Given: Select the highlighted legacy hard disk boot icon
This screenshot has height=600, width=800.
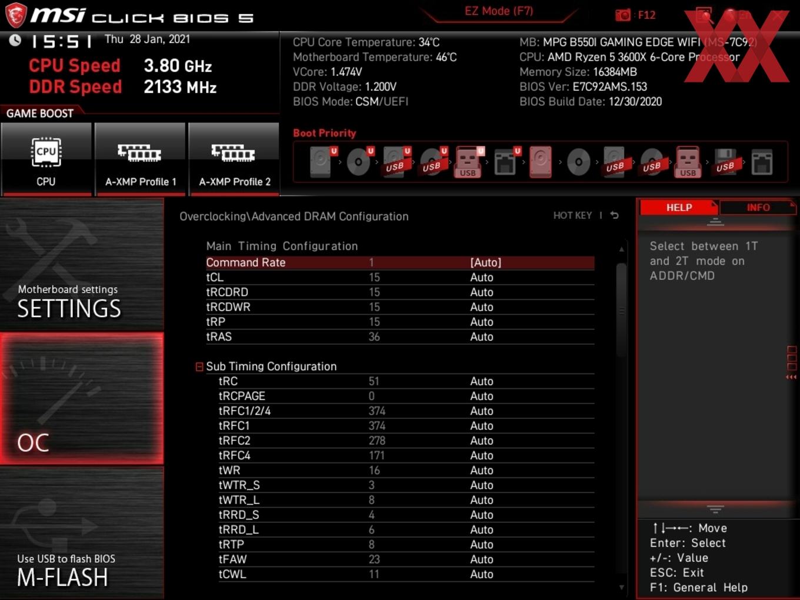Looking at the screenshot, I should [x=541, y=162].
